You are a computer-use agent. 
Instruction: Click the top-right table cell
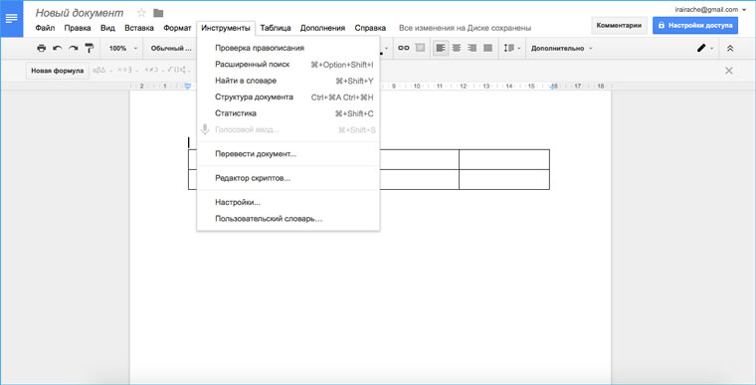pyautogui.click(x=504, y=159)
